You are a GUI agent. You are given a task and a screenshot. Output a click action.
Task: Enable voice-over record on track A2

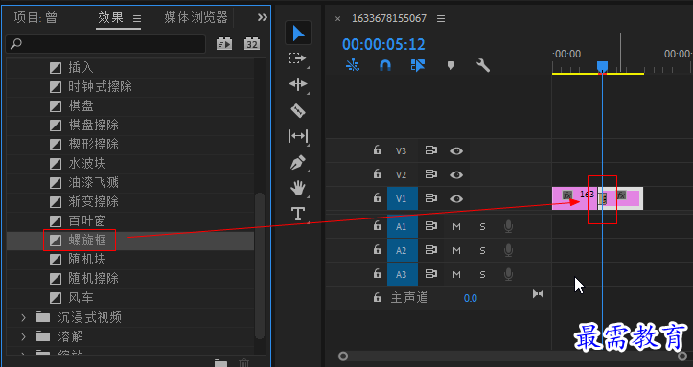pyautogui.click(x=508, y=250)
